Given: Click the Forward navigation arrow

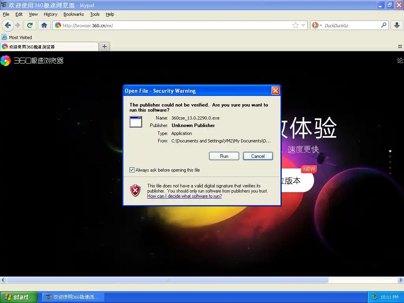Looking at the screenshot, I should (17, 25).
